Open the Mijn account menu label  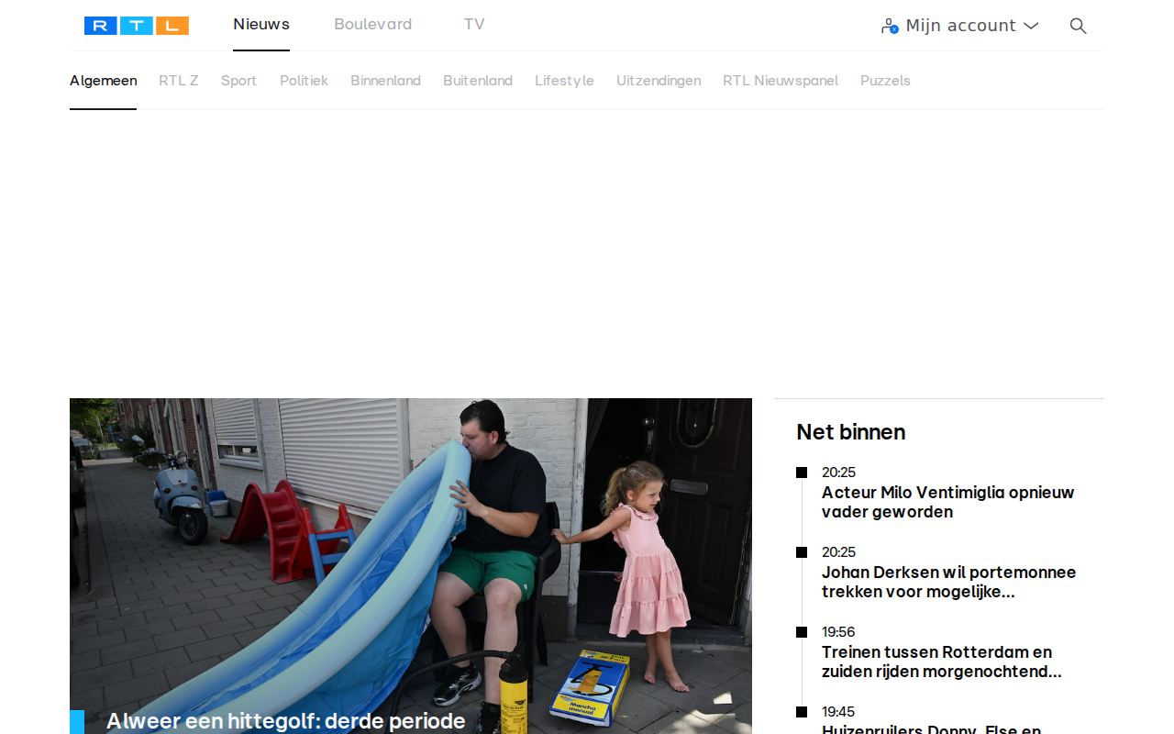(960, 26)
